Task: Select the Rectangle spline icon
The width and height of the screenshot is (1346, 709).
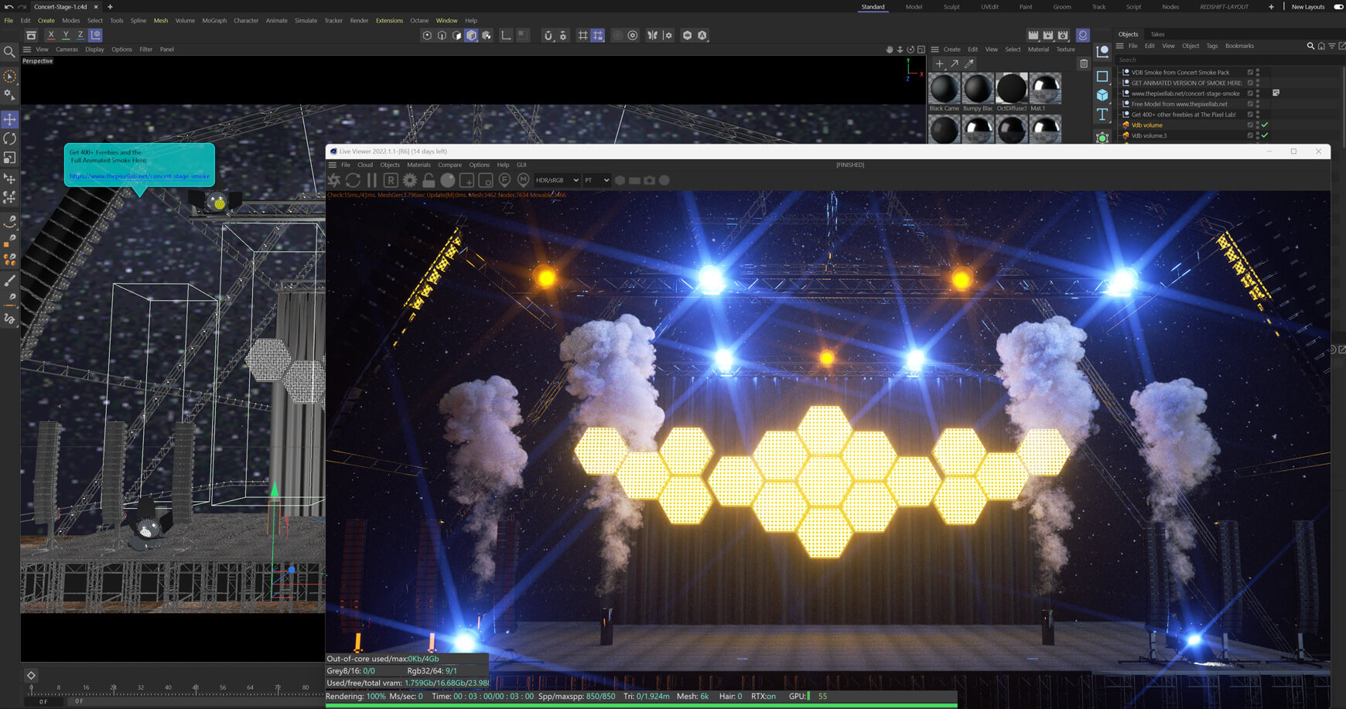Action: click(x=1102, y=76)
